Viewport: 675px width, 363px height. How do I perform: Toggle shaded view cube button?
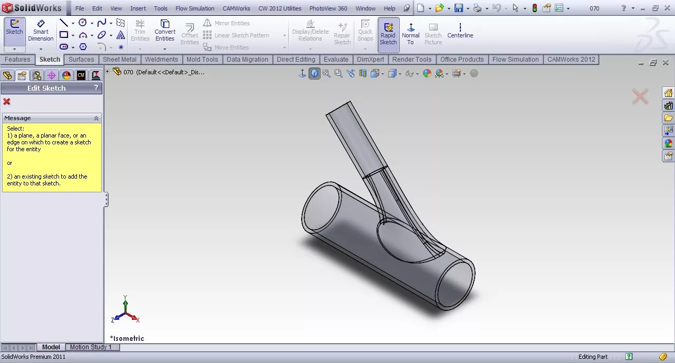(314, 73)
